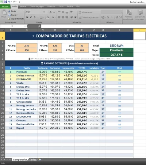Screen dimensions: 146x165
Task: Click into the formula bar
Action: (x=93, y=26)
